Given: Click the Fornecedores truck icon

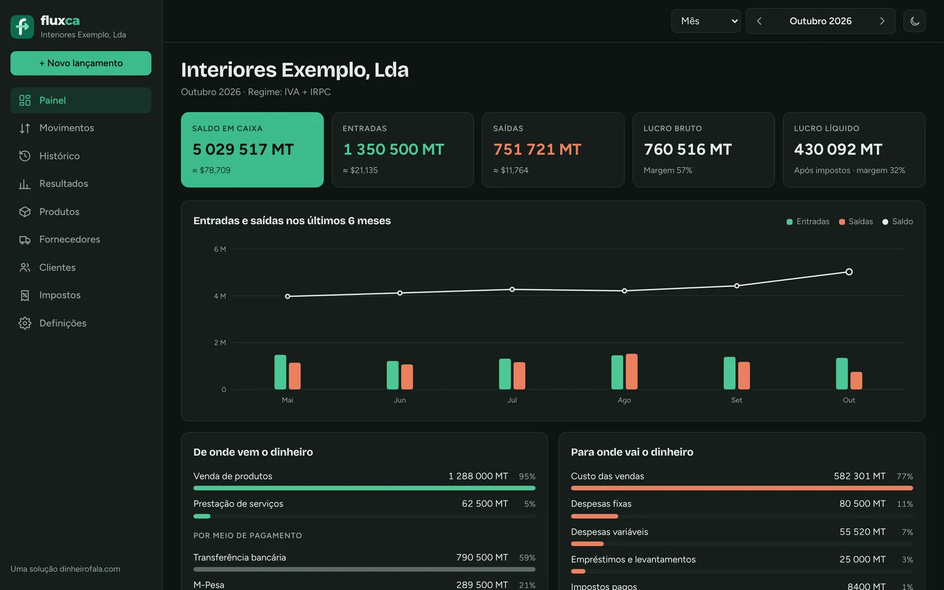Looking at the screenshot, I should [x=25, y=240].
